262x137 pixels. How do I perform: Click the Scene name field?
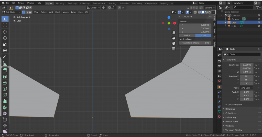point(208,3)
